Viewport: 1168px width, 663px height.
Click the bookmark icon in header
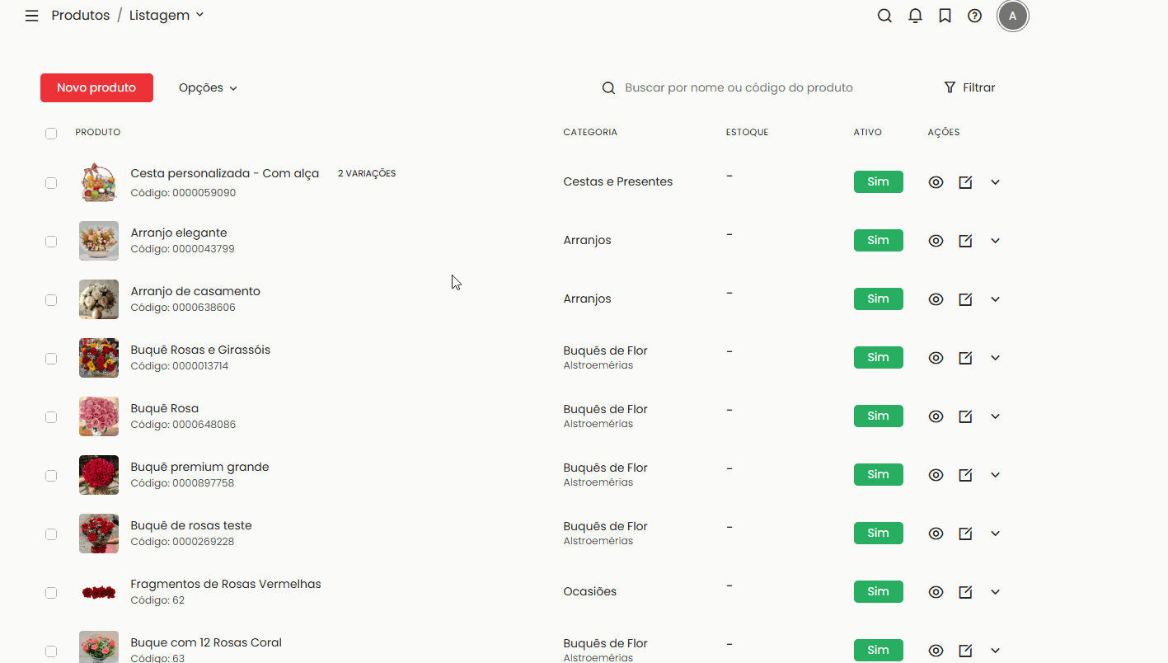click(x=945, y=16)
